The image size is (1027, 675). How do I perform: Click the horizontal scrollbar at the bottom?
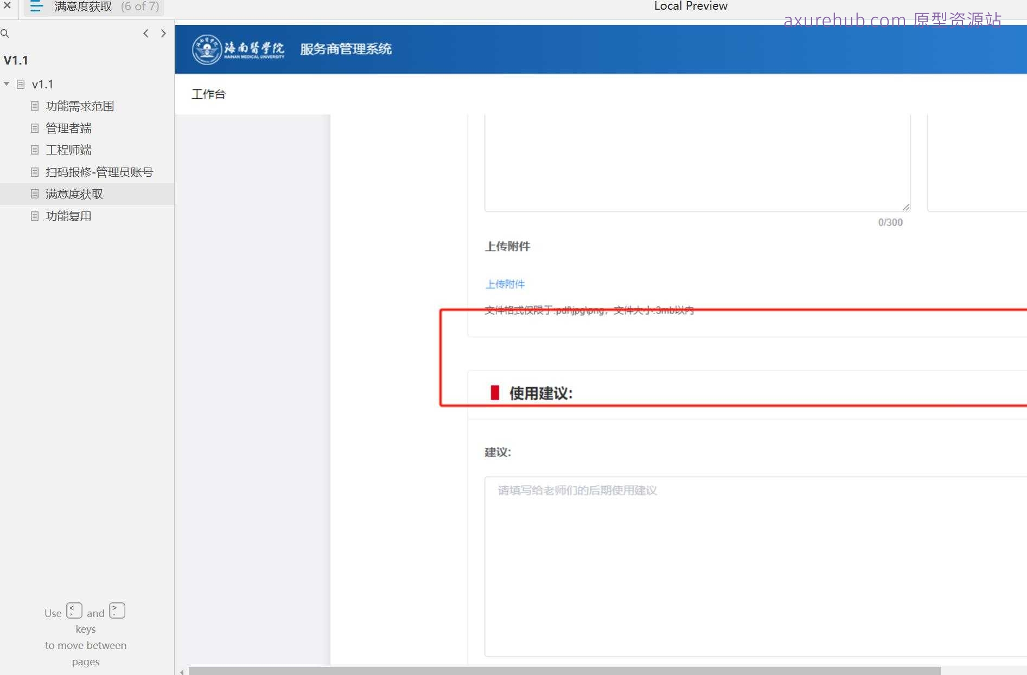click(x=564, y=671)
